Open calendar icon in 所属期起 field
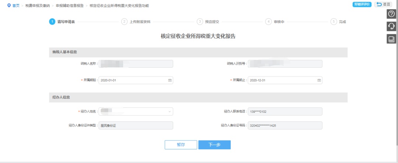 (170, 80)
